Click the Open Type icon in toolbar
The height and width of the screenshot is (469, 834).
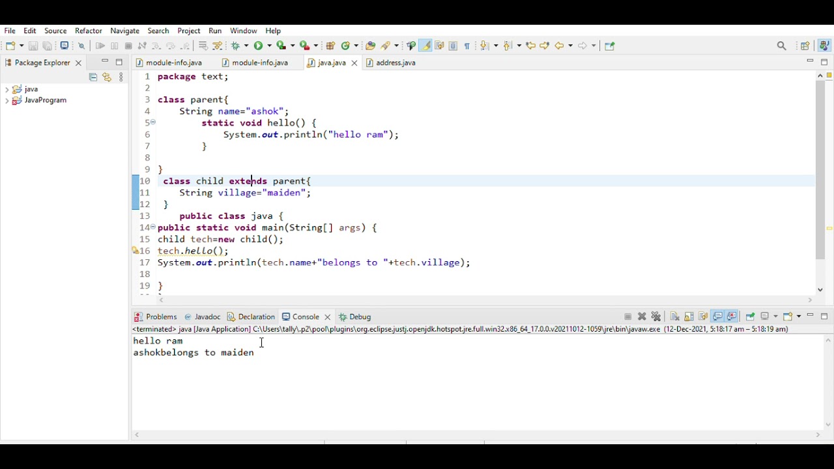click(370, 46)
